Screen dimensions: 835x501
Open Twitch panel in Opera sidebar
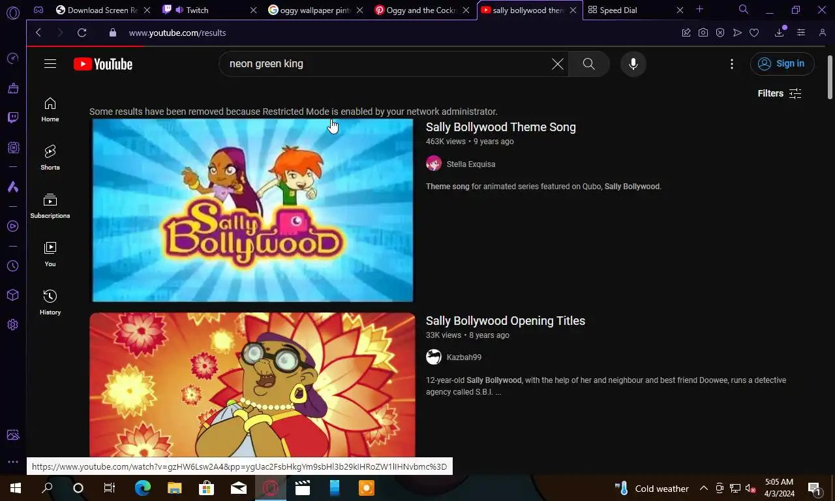click(13, 118)
